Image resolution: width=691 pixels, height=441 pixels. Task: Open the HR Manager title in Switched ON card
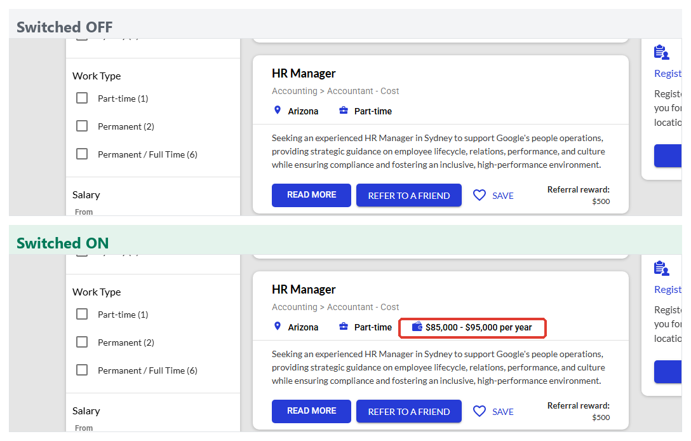click(x=304, y=289)
